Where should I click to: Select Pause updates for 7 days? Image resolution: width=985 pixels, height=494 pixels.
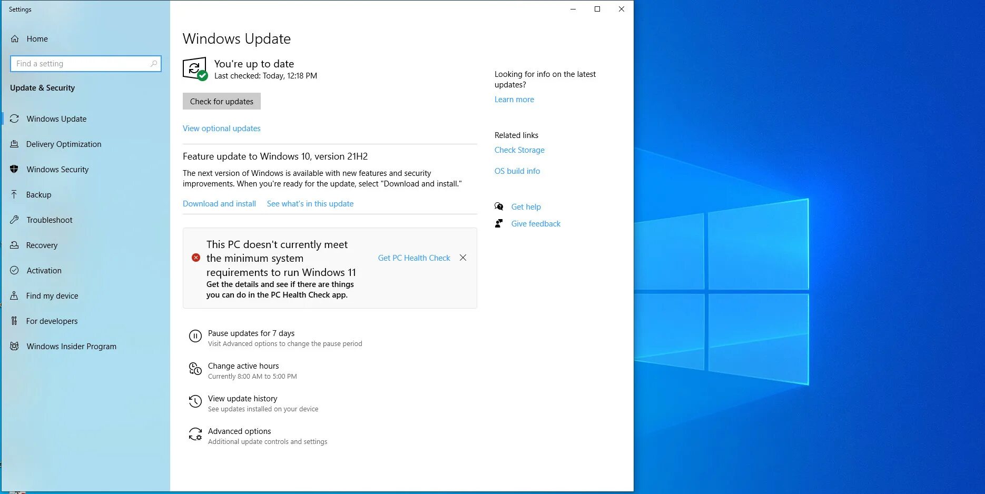click(251, 333)
